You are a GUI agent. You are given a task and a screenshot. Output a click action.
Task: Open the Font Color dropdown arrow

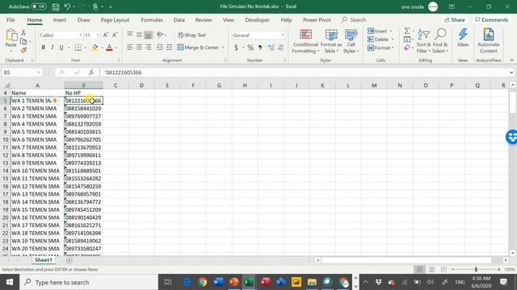click(x=116, y=48)
